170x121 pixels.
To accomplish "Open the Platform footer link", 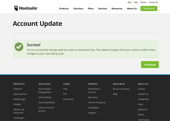I will click(18, 89).
